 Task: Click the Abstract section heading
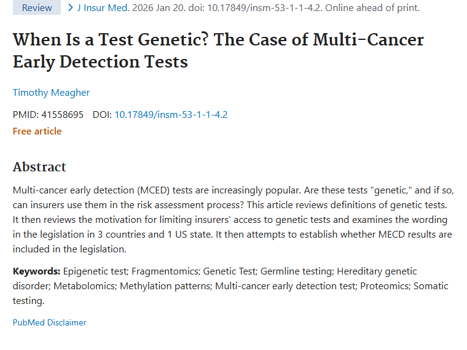pyautogui.click(x=39, y=167)
